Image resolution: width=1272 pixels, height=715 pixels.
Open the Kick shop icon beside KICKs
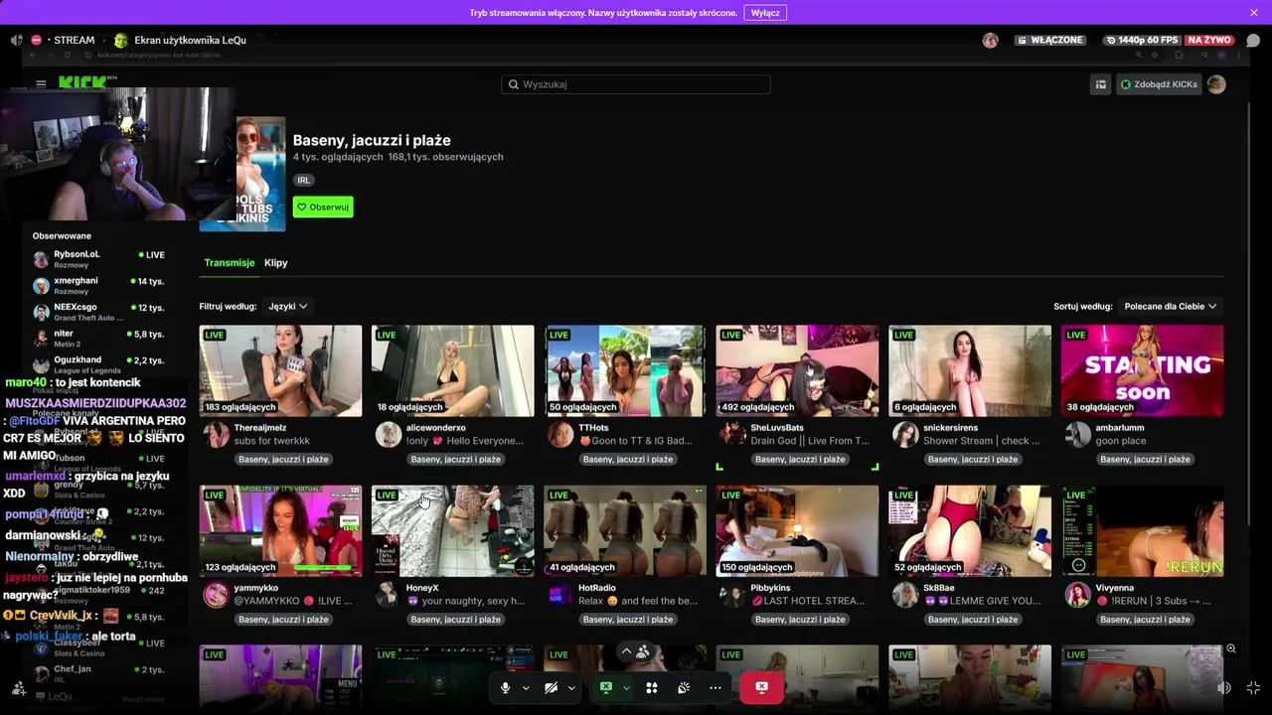(1101, 84)
